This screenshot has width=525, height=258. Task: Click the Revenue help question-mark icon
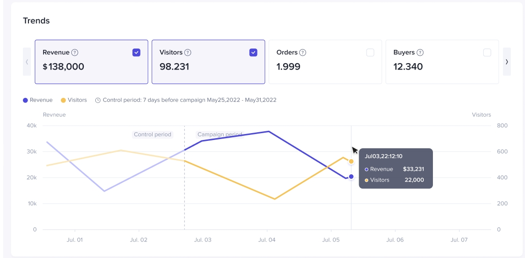point(75,53)
